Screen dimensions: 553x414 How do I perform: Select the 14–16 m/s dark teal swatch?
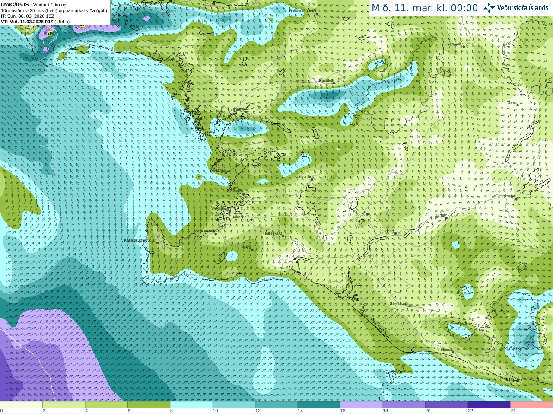(319, 405)
